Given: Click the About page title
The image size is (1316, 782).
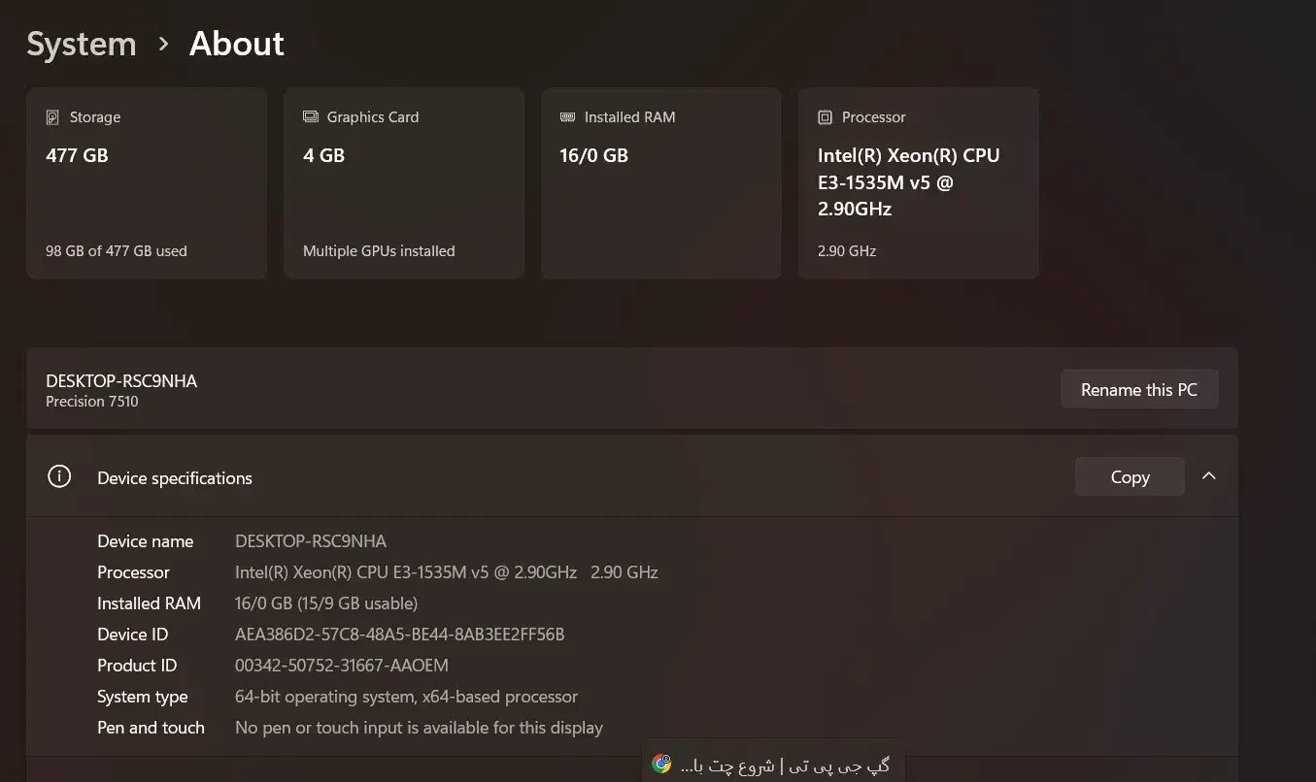Looking at the screenshot, I should pos(237,44).
